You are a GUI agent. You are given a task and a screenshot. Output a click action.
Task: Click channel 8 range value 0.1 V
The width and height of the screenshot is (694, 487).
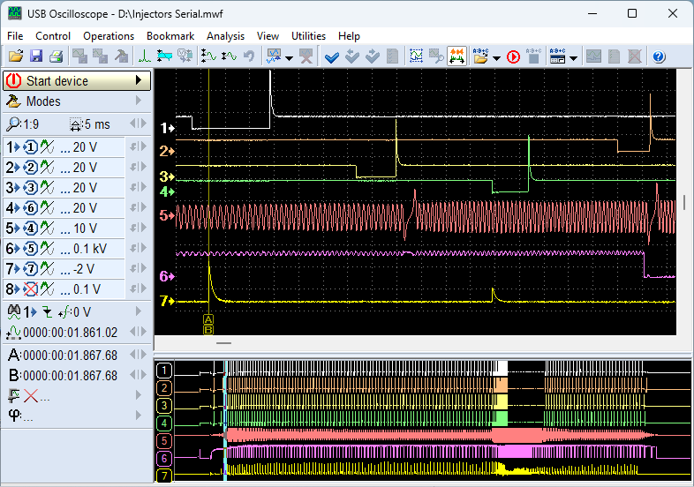point(87,289)
